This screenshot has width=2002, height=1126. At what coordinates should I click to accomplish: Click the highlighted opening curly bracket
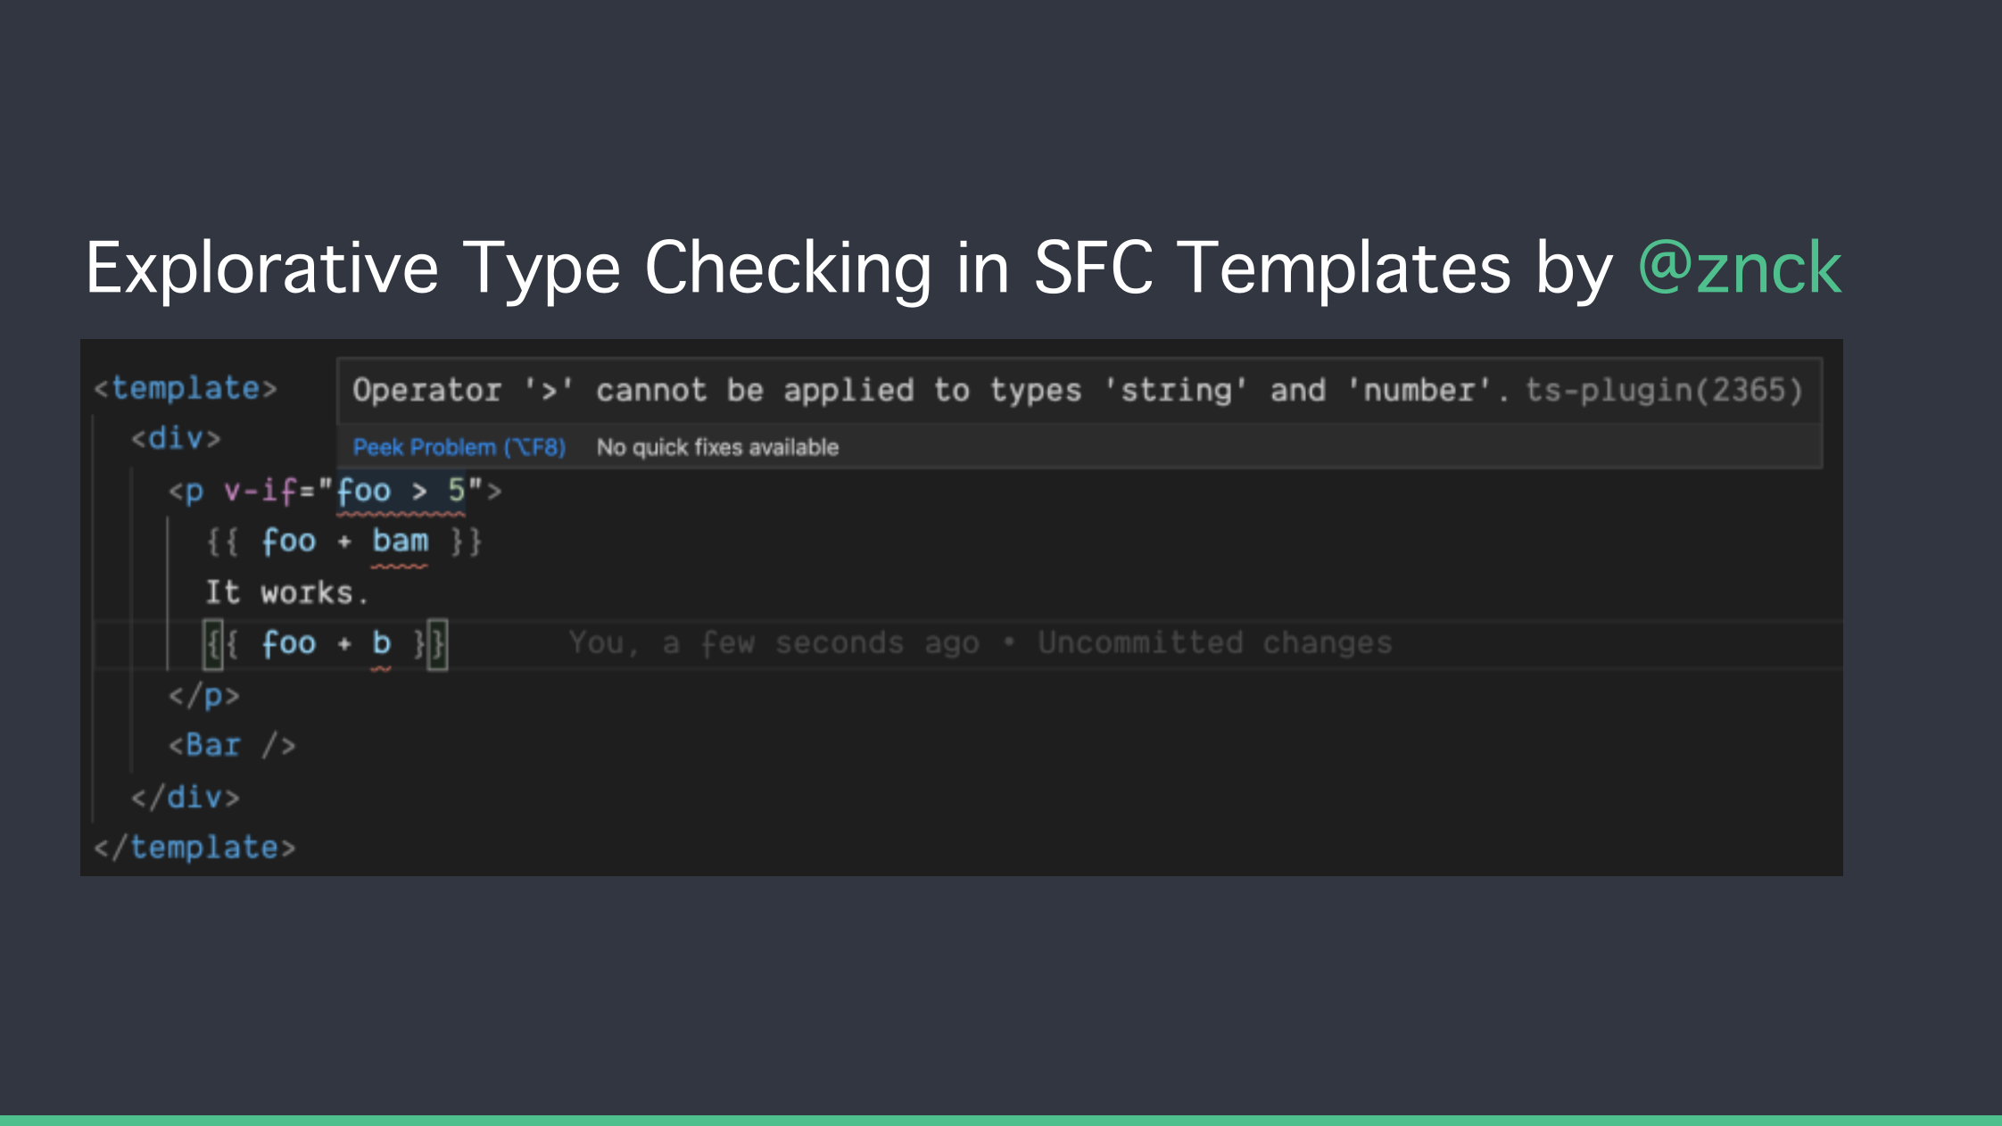[x=213, y=643]
